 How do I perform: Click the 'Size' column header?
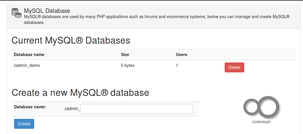(125, 55)
